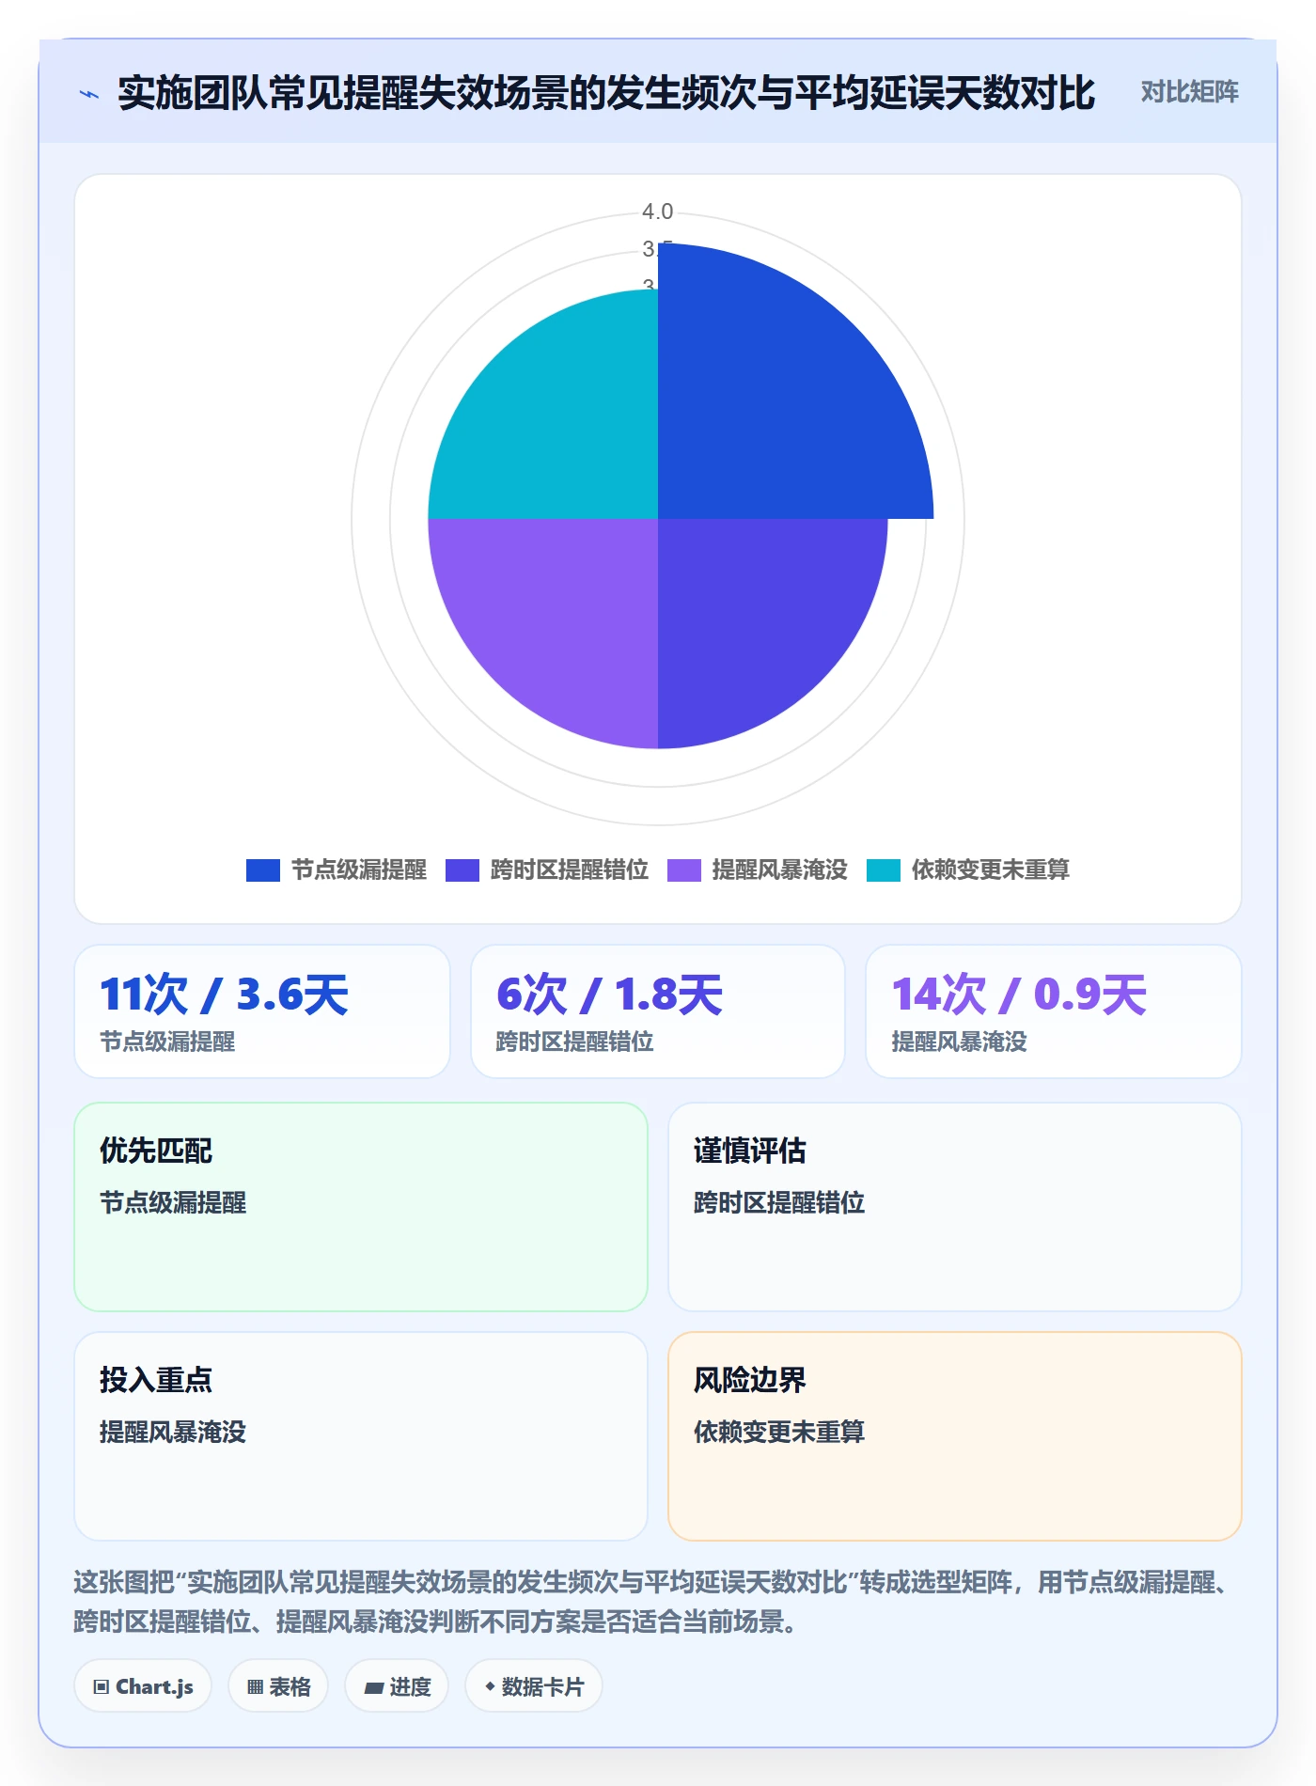Image resolution: width=1316 pixels, height=1786 pixels.
Task: Toggle the 跨时区提醒错位 legend color box
Action: point(462,870)
